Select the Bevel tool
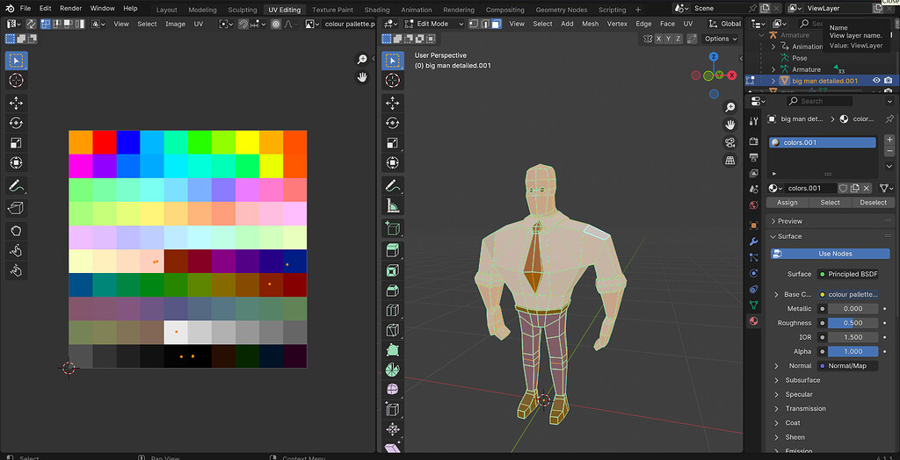This screenshot has width=900, height=460. click(x=393, y=291)
